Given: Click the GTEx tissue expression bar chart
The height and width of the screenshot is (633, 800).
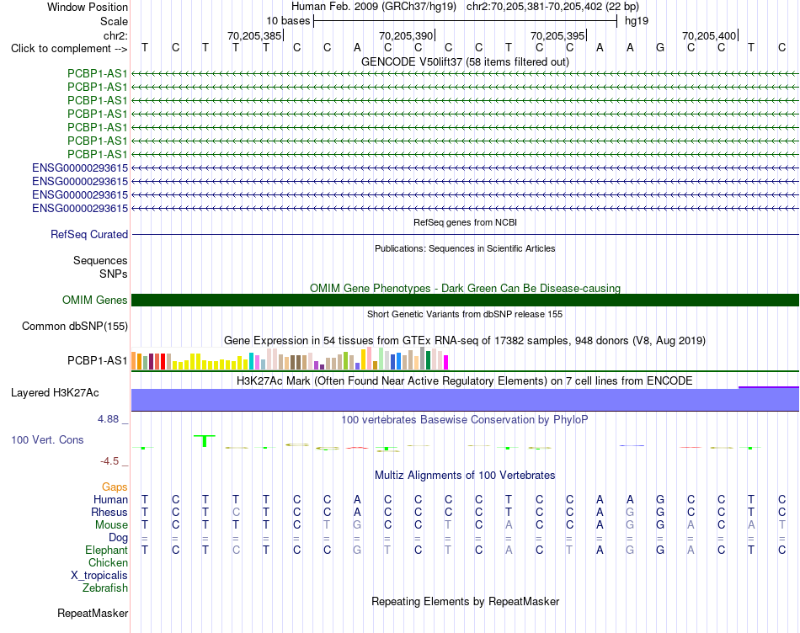Looking at the screenshot, I should (x=290, y=359).
